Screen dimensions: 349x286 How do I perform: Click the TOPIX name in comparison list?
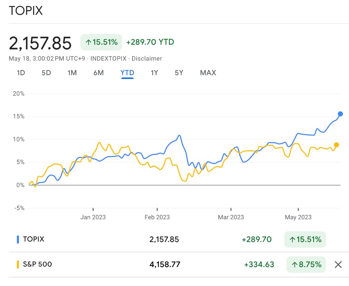point(33,239)
